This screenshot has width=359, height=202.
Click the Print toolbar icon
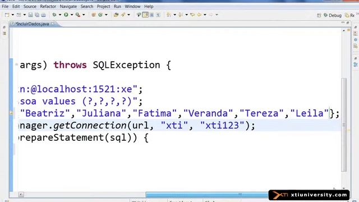(43, 15)
